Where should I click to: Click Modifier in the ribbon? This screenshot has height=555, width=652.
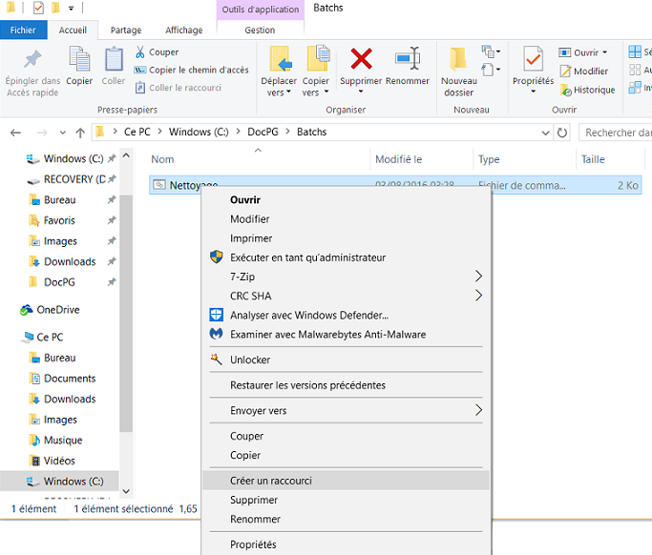tap(584, 71)
